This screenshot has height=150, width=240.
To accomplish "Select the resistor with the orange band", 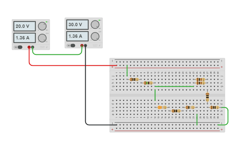I will pos(162,107).
